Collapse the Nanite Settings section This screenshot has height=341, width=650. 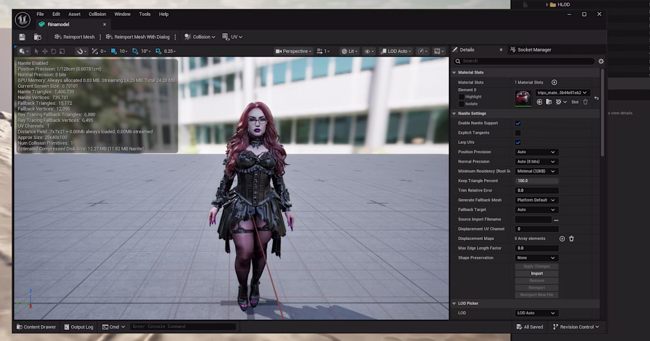[x=454, y=113]
